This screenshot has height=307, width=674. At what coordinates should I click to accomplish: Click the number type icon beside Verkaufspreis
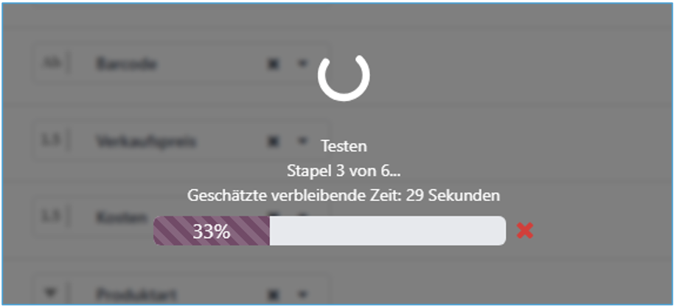50,140
